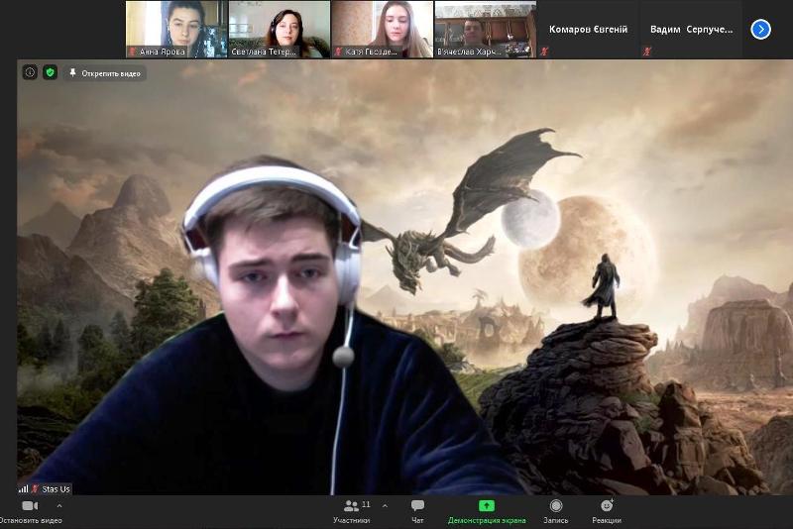Select Вадим Серпуче... participant tile
The height and width of the screenshot is (529, 793).
tap(691, 30)
